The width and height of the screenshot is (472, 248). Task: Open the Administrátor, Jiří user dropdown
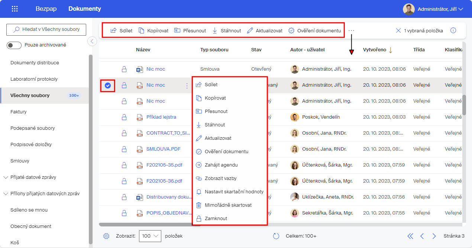[x=433, y=9]
